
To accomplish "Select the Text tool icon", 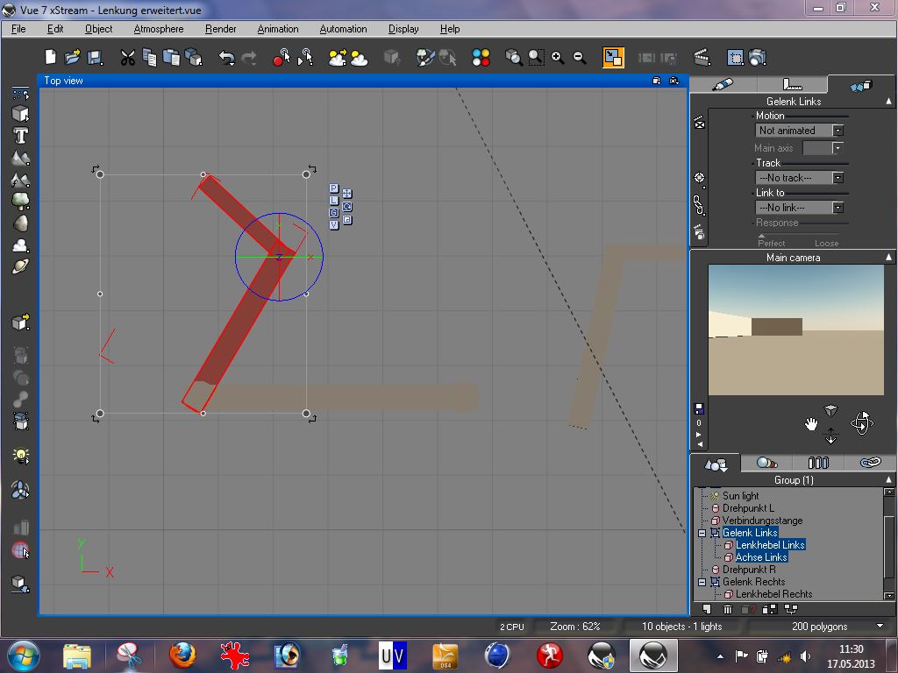I will pyautogui.click(x=21, y=136).
